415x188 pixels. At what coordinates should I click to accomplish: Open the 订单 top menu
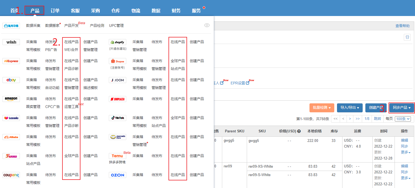pyautogui.click(x=55, y=11)
